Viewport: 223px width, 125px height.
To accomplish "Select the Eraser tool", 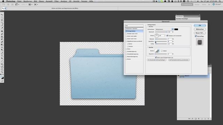I will (x=2, y=42).
